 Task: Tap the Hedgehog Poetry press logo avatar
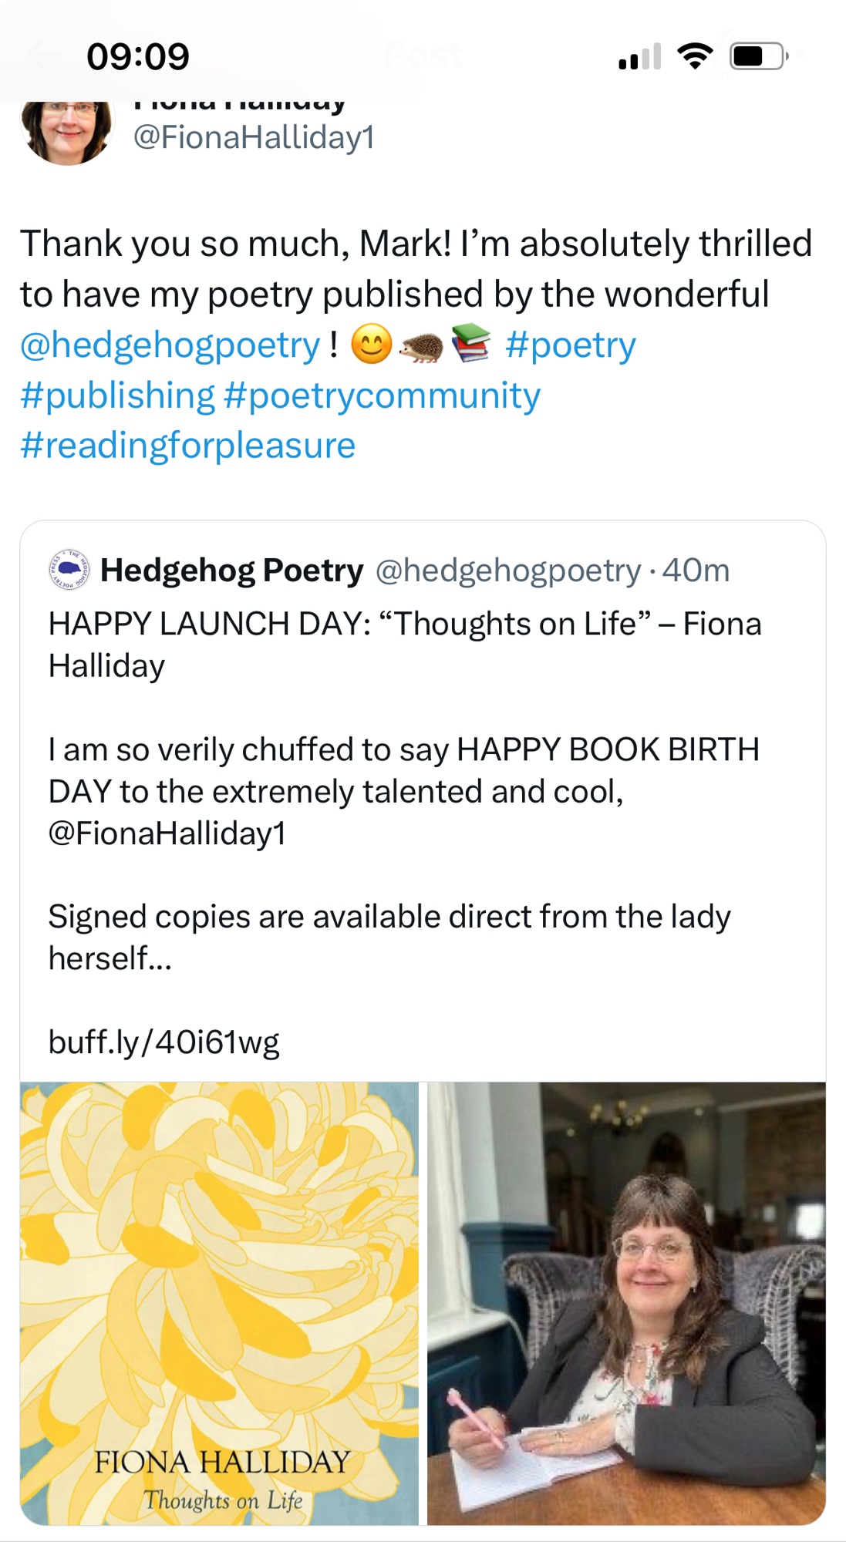(x=69, y=571)
